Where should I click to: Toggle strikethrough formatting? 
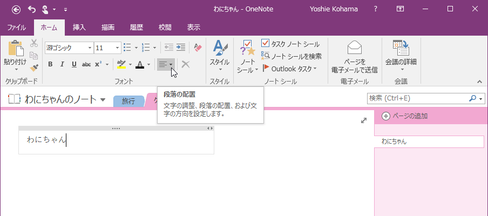tap(86, 64)
